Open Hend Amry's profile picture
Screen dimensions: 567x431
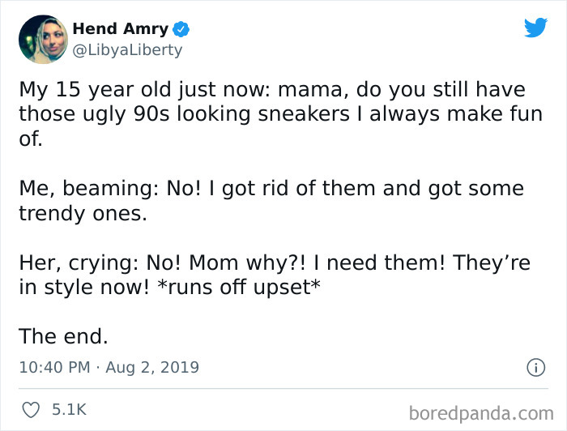pos(42,39)
